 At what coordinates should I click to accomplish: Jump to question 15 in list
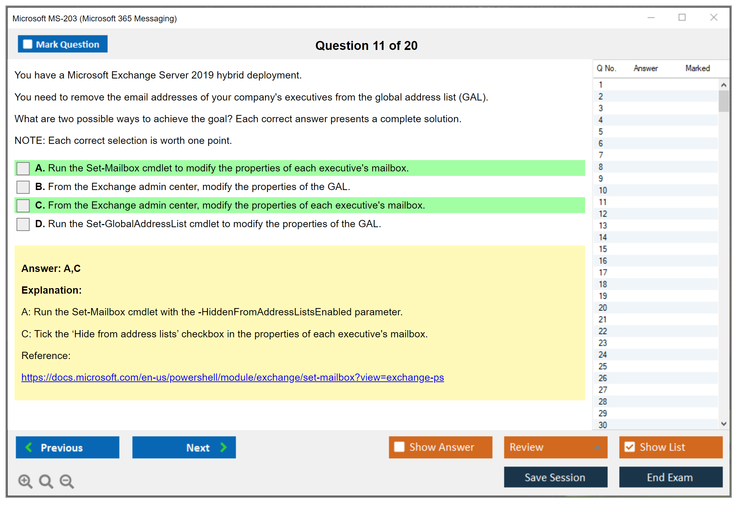(x=603, y=249)
